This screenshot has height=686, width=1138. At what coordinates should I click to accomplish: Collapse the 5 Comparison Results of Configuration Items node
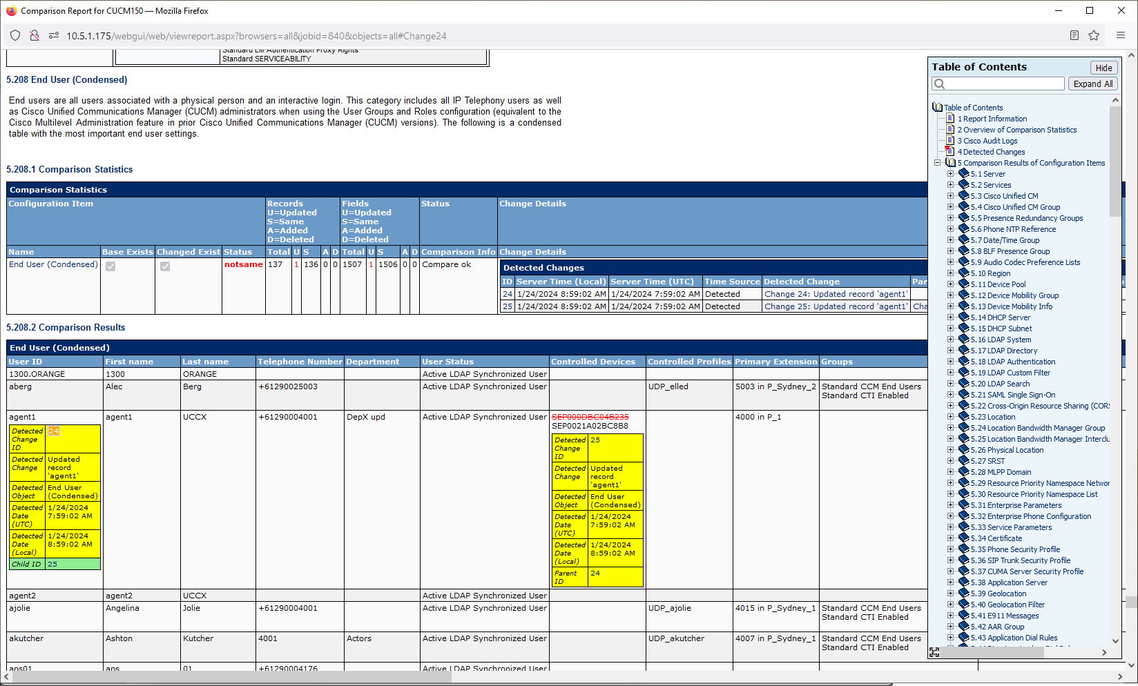[x=937, y=163]
